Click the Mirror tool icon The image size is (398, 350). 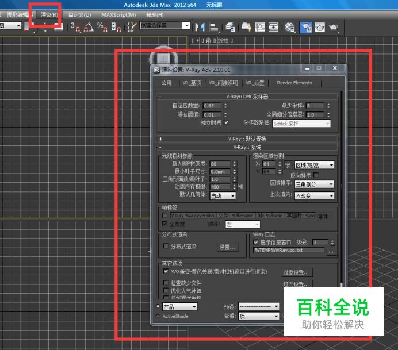tap(200, 27)
